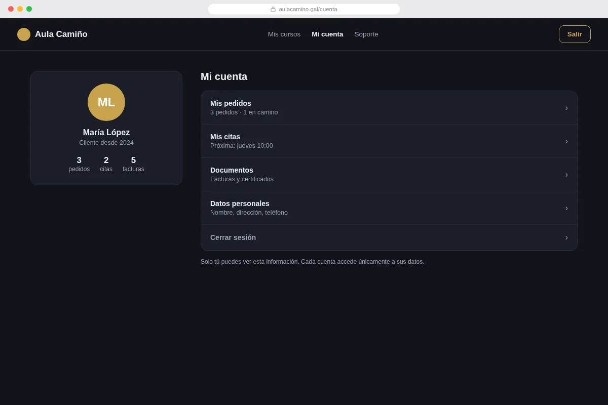The image size is (608, 405).
Task: Click the Aula Camiño gold logo circle
Action: pos(24,34)
